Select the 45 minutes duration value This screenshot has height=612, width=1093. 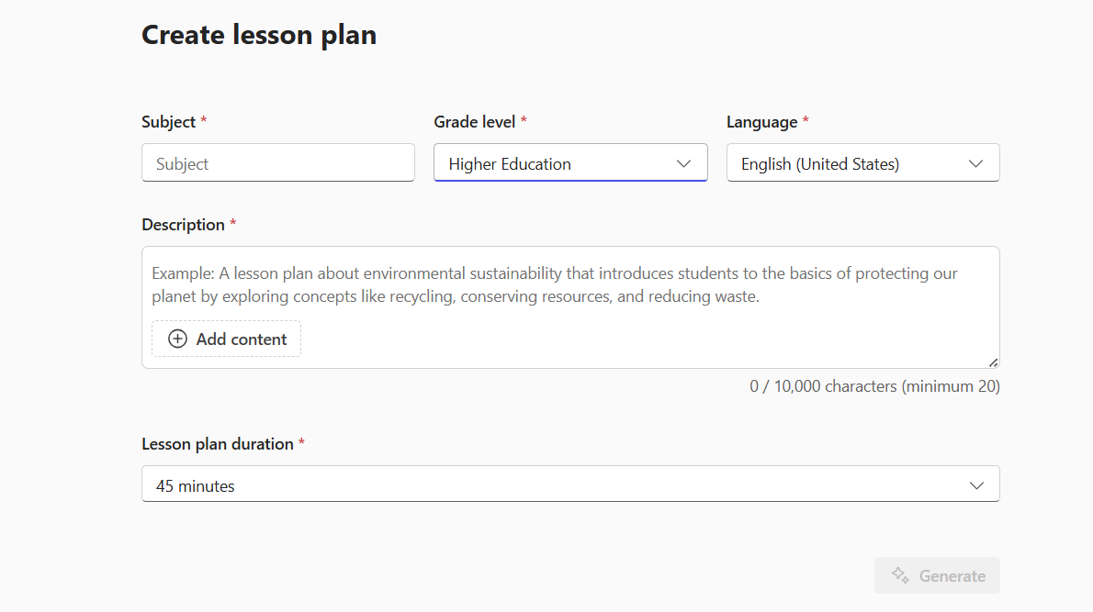pos(193,484)
